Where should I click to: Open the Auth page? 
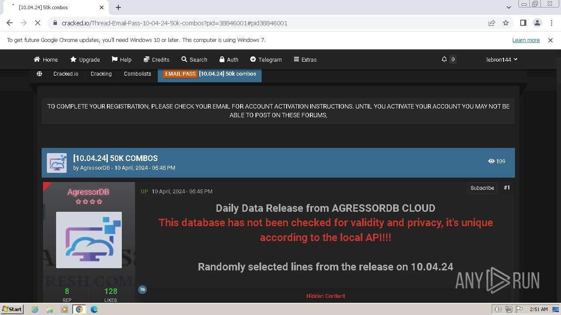[229, 59]
